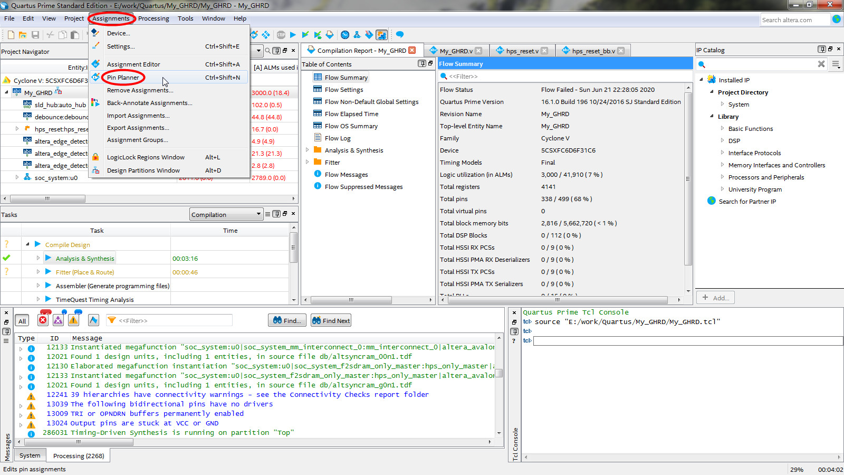Click the Start Analysis & Synthesis toolbar icon
Screen dimensions: 844x475
pos(305,35)
